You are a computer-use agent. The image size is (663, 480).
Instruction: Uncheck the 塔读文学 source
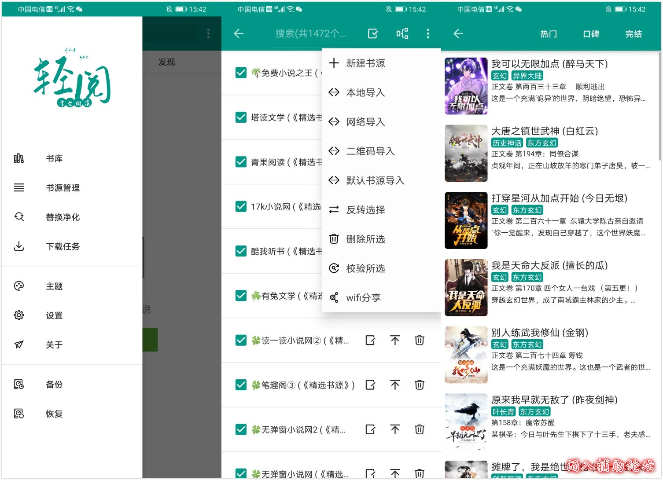(241, 117)
